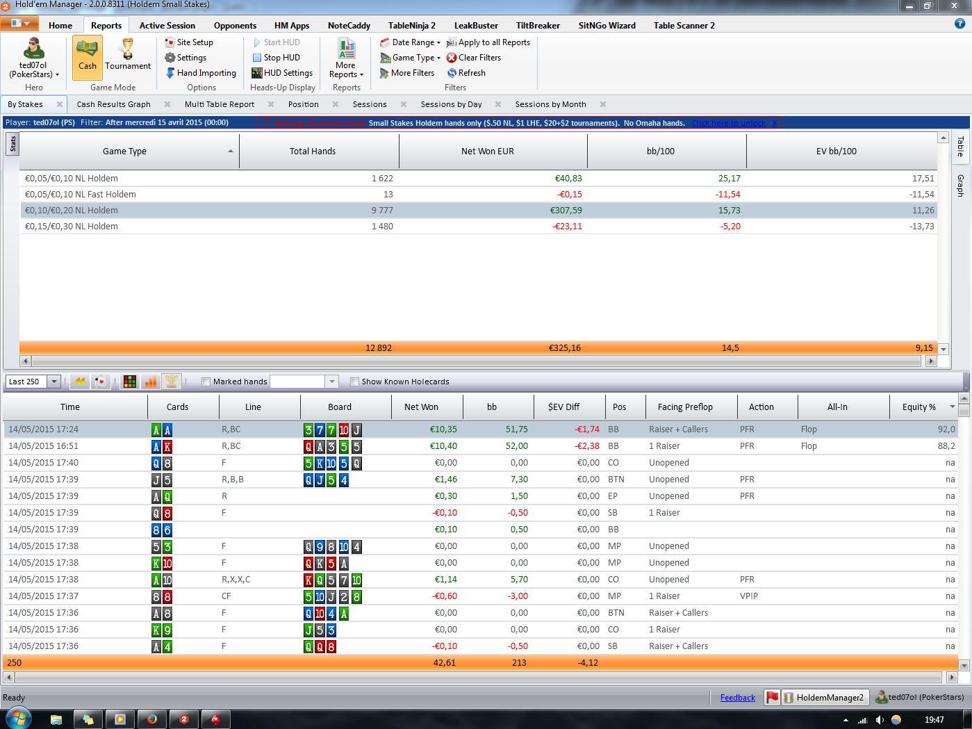Viewport: 972px width, 729px height.
Task: Open the help question mark icon
Action: pos(959,24)
